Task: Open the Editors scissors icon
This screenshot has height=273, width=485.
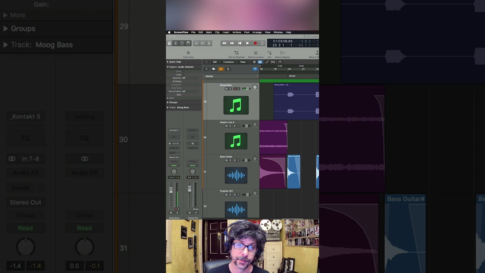Action: tap(209, 43)
